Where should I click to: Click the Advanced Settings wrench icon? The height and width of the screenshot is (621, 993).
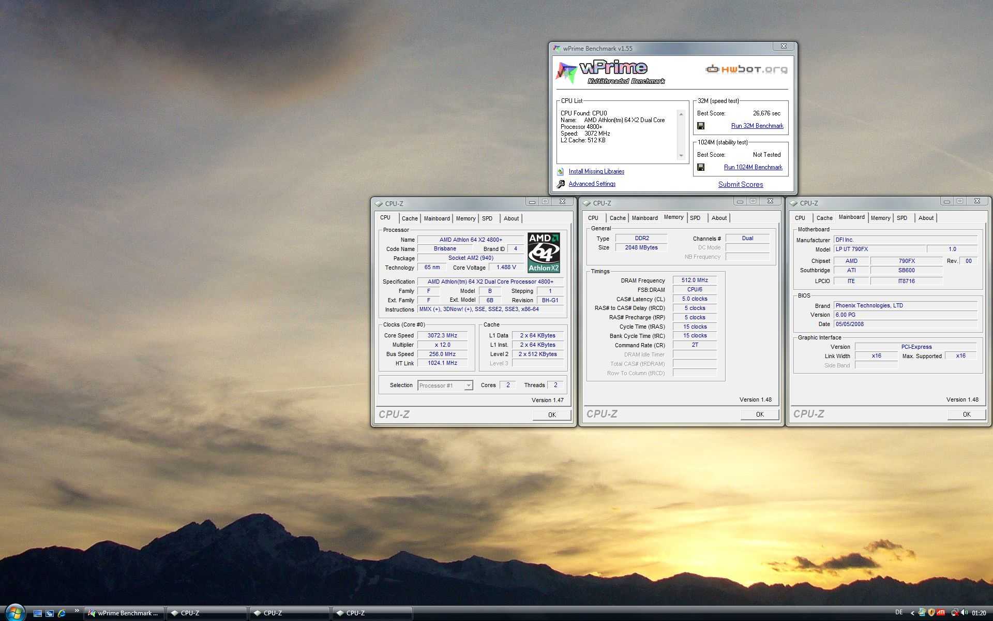coord(561,184)
